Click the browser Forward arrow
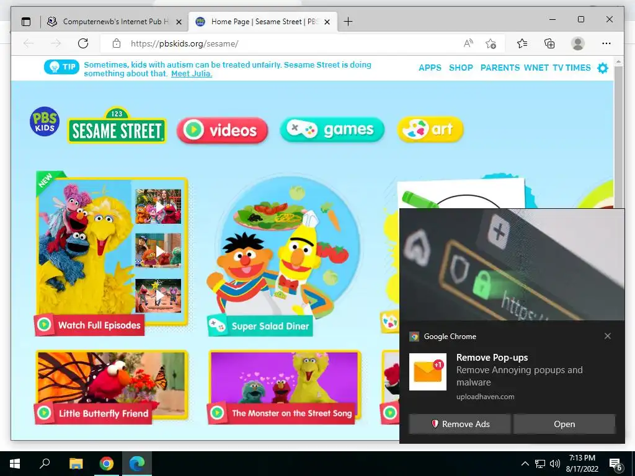Image resolution: width=635 pixels, height=476 pixels. (55, 43)
